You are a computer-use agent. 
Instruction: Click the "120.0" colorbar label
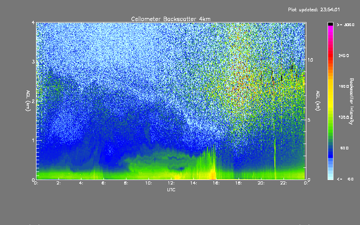pos(344,117)
